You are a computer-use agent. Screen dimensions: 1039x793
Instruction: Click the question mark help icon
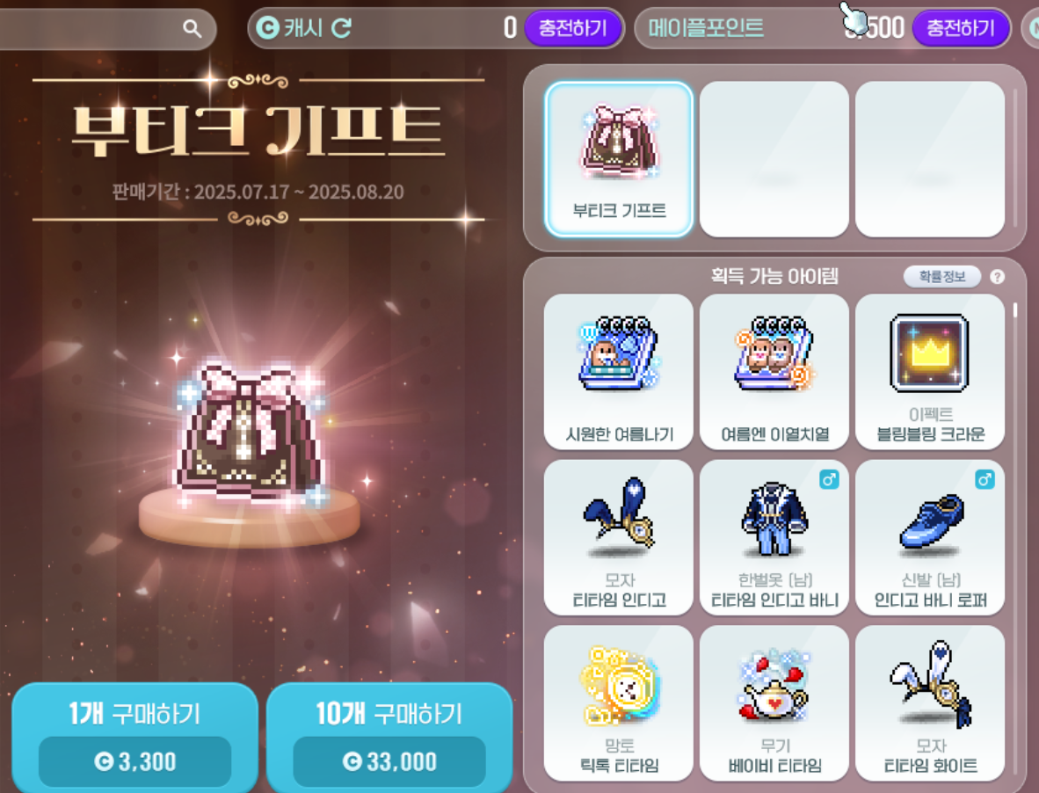pos(998,277)
